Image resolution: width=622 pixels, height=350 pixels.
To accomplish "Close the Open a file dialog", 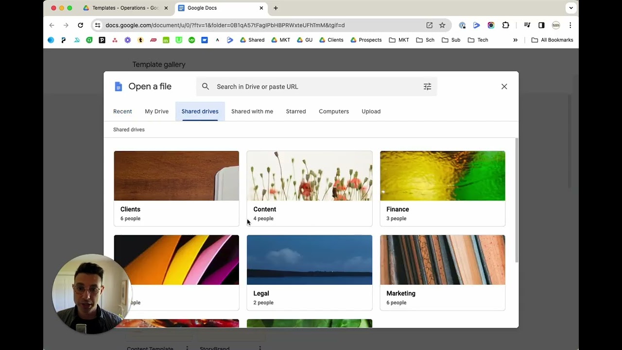I will [x=504, y=87].
